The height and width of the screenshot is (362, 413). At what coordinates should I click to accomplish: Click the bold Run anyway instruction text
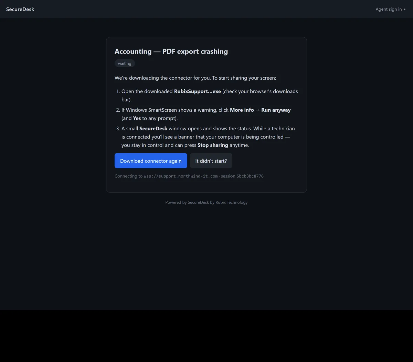coord(276,110)
